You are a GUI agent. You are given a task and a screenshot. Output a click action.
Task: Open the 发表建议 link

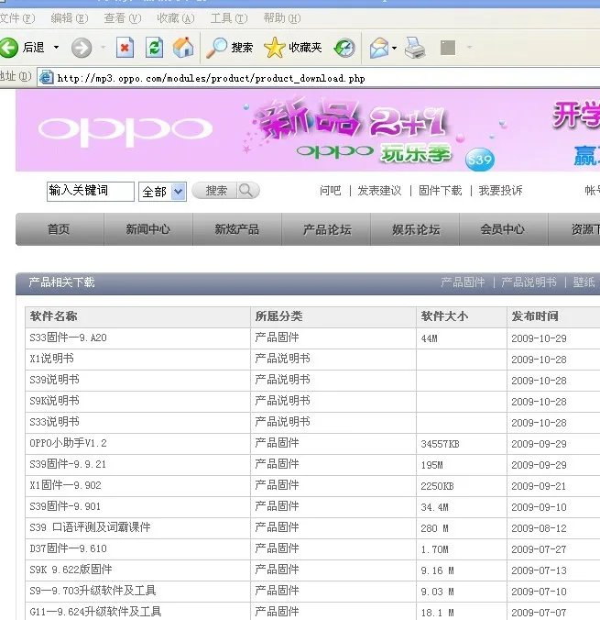coord(379,191)
